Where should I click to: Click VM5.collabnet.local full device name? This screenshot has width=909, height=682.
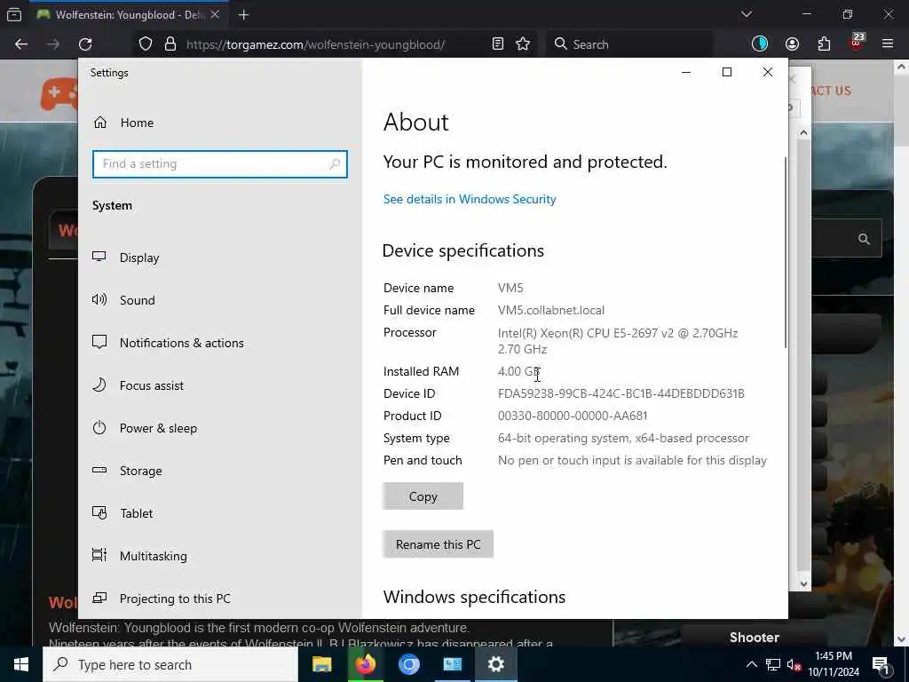point(550,310)
